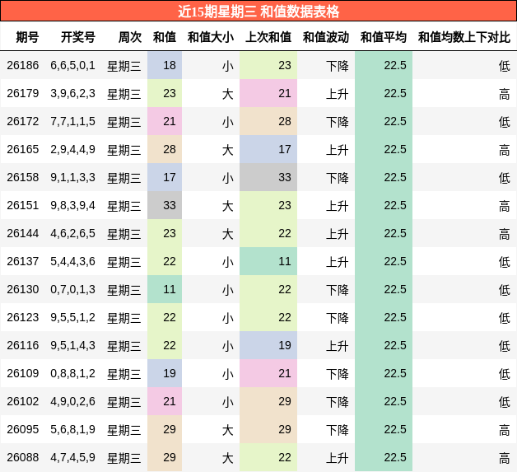
Task: Click the 和值 cell 19 in row 26109
Action: point(165,373)
